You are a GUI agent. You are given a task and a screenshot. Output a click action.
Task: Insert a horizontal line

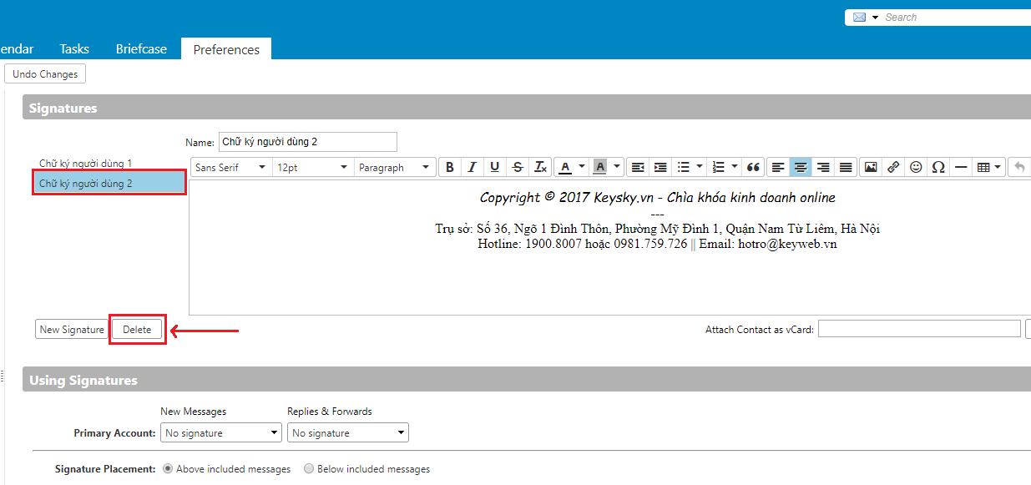coord(961,167)
